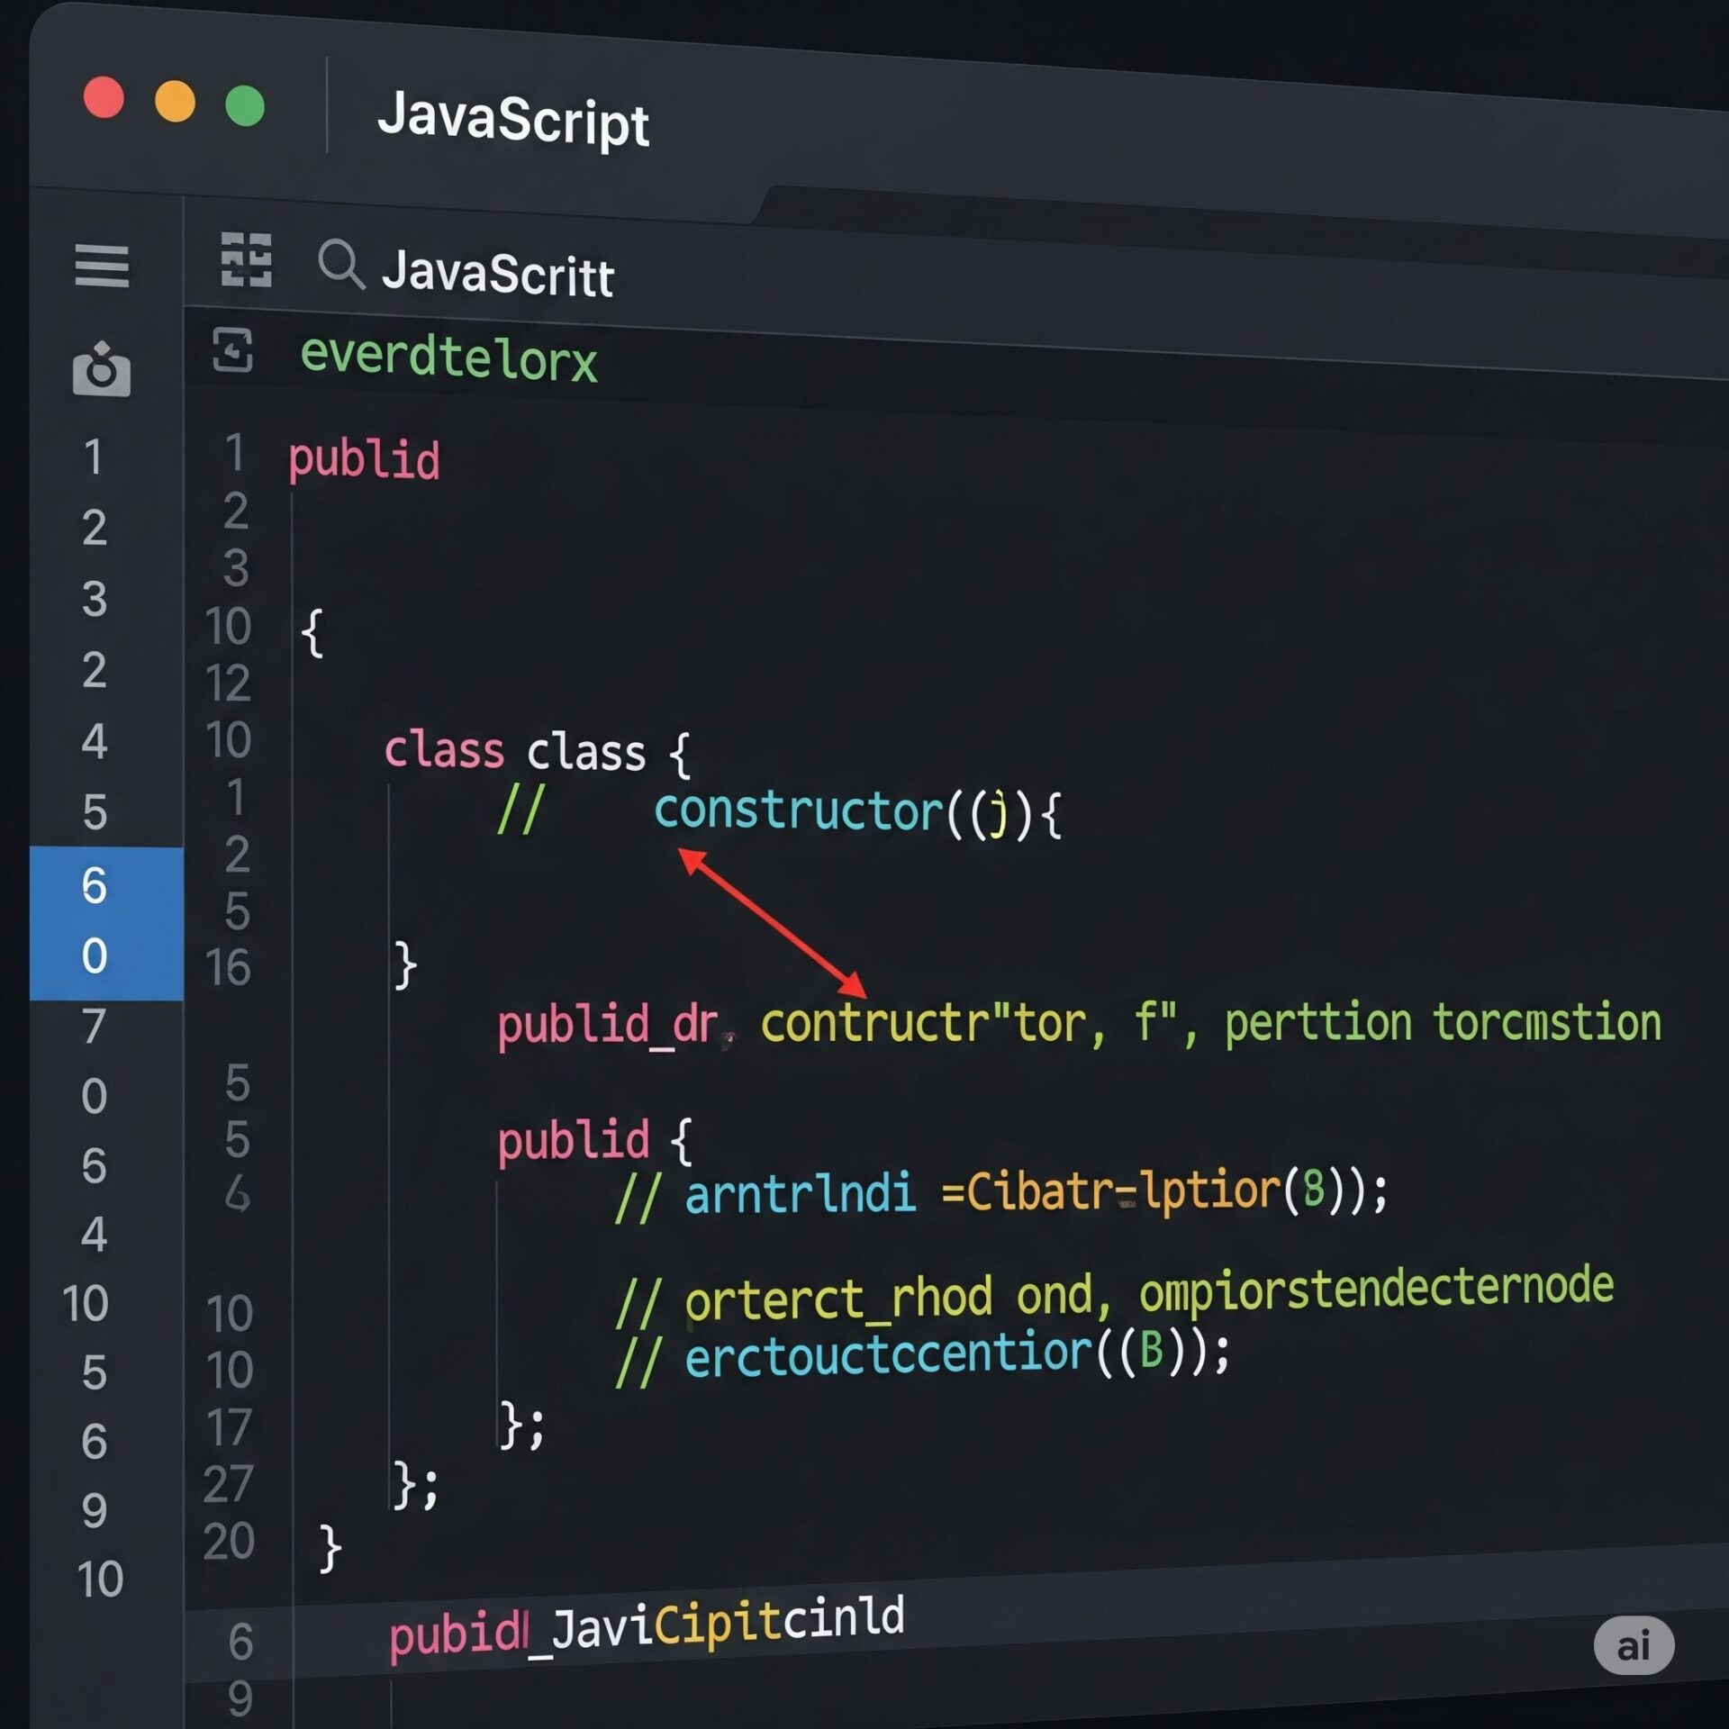Click inside the JavaScritt search field
The image size is (1729, 1729).
pos(501,273)
